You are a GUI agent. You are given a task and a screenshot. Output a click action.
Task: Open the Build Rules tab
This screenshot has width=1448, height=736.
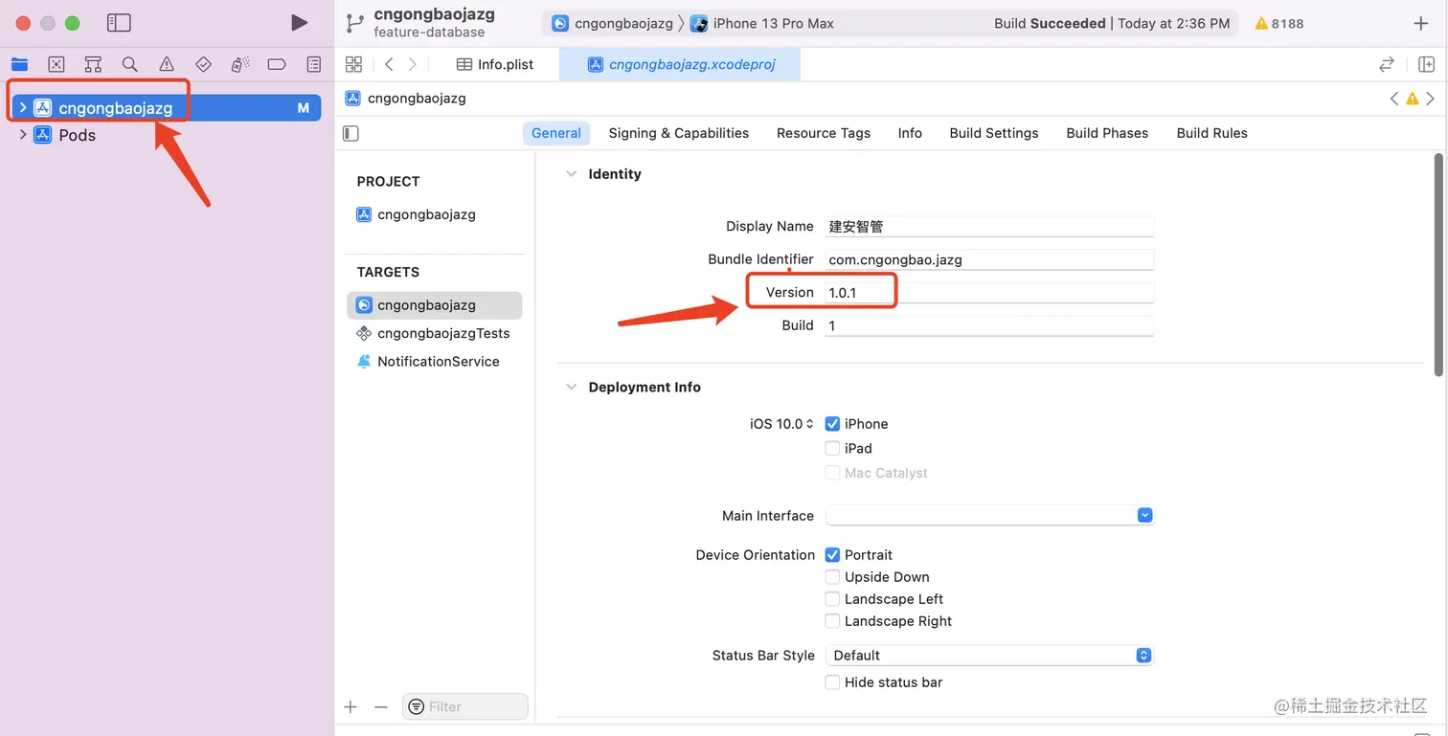(1212, 133)
